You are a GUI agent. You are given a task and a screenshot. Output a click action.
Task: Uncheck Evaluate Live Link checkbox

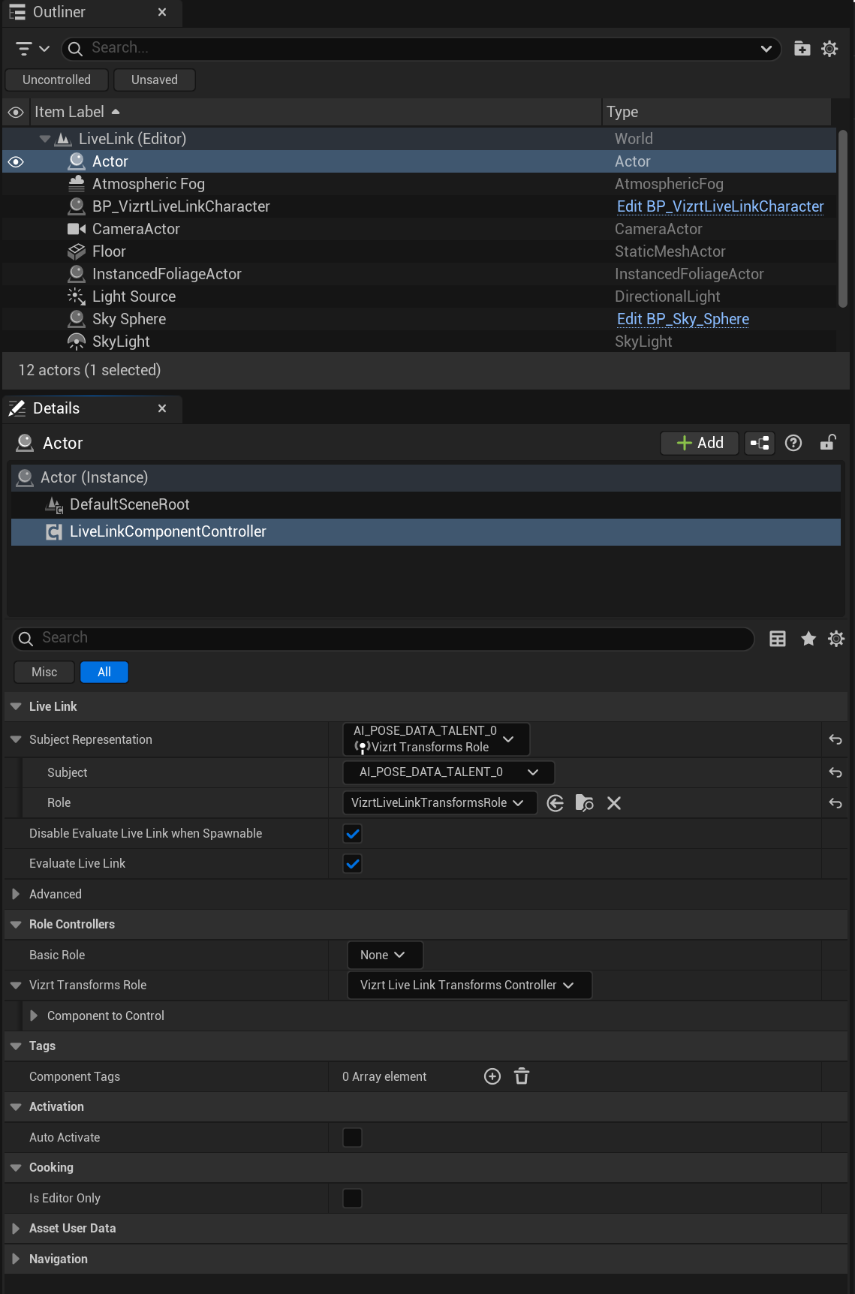pos(352,864)
